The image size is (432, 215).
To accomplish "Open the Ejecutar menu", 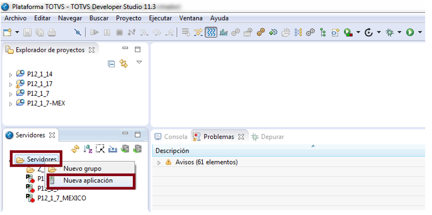I will click(160, 18).
